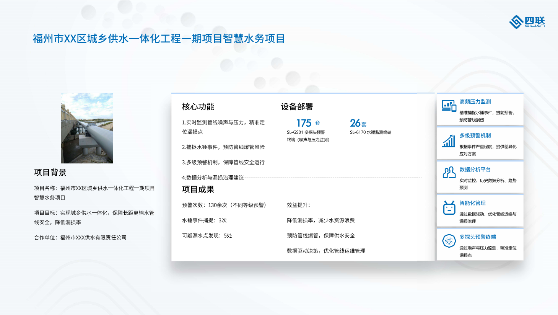Click the 数据分析平台 people icon
Viewport: 558px width, 315px height.
tap(449, 173)
